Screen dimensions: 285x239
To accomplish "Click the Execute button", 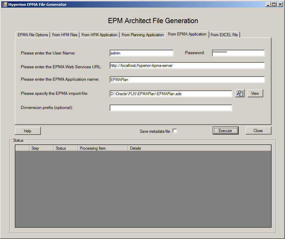I will click(226, 131).
